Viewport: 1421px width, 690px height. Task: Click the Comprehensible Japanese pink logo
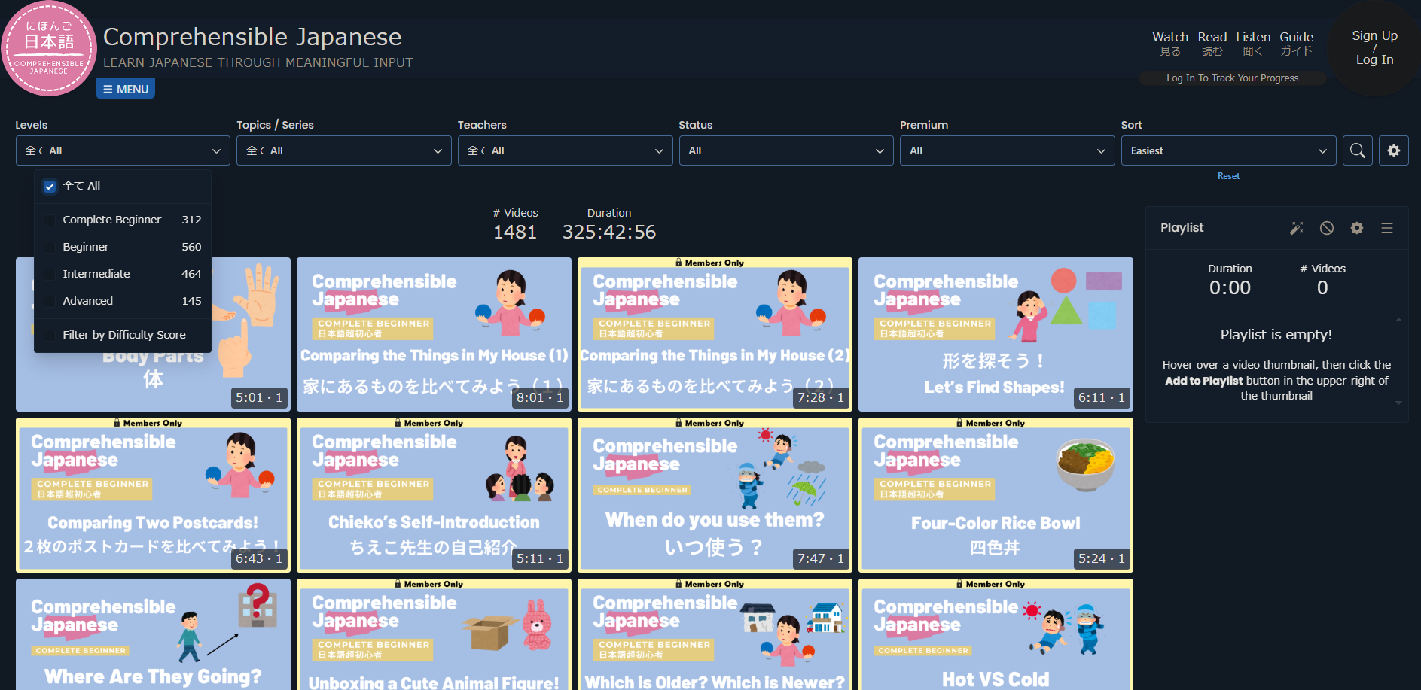pyautogui.click(x=49, y=49)
